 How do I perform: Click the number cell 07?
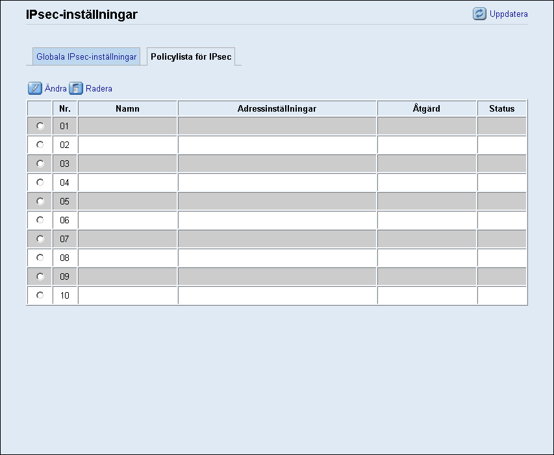point(65,239)
